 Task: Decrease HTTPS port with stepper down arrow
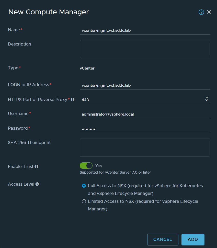(x=207, y=100)
